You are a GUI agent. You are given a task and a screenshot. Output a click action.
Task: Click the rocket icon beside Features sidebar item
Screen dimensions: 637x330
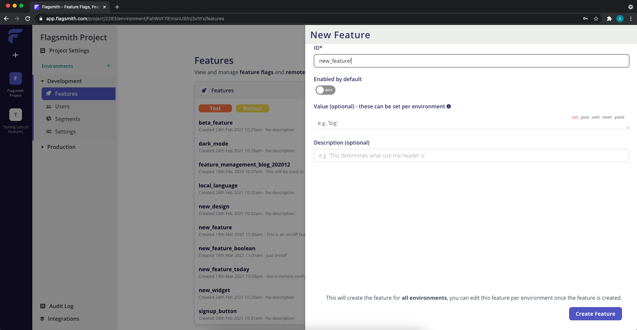click(x=49, y=93)
